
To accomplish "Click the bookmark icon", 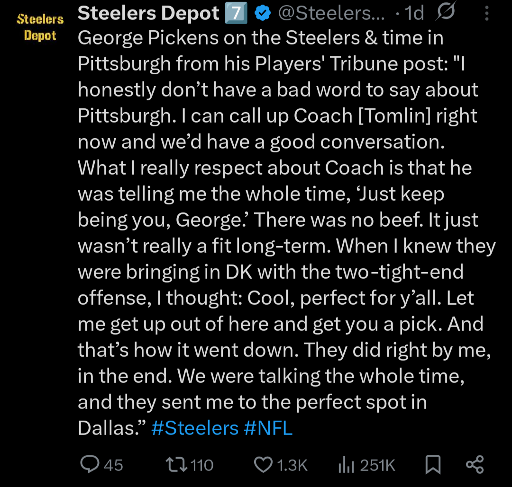I will pyautogui.click(x=434, y=465).
